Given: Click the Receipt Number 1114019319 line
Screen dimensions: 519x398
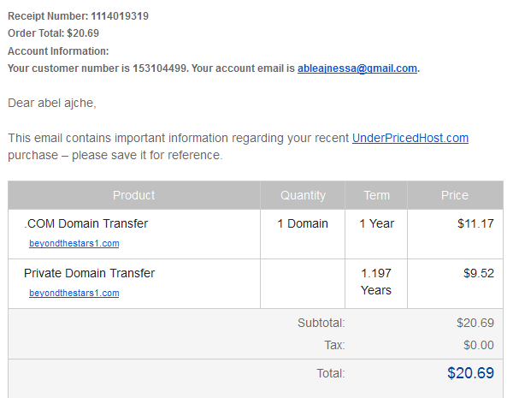Looking at the screenshot, I should [x=78, y=16].
